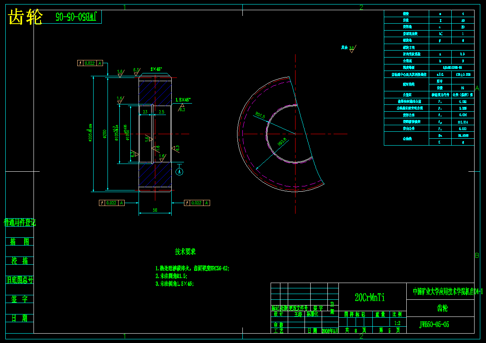The width and height of the screenshot is (486, 343).
Task: Select the 2×45° chamfer annotation
Action: [x=156, y=69]
